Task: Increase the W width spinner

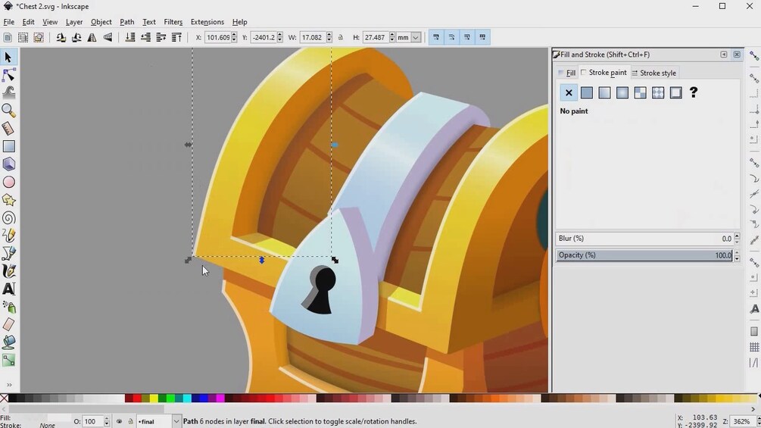Action: (x=329, y=35)
